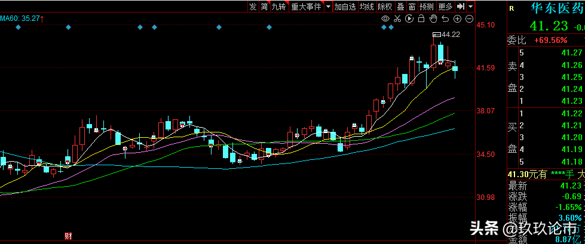
Task: Select buy level 3 price 41.20
Action: (572, 137)
